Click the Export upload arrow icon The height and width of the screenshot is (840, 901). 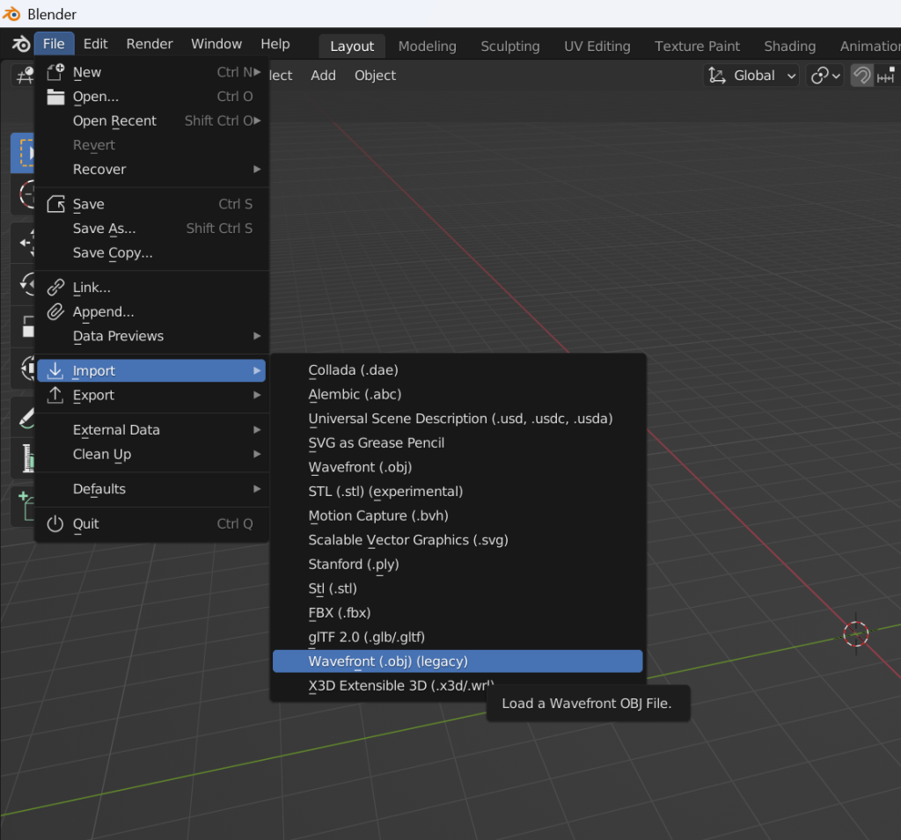(x=55, y=395)
